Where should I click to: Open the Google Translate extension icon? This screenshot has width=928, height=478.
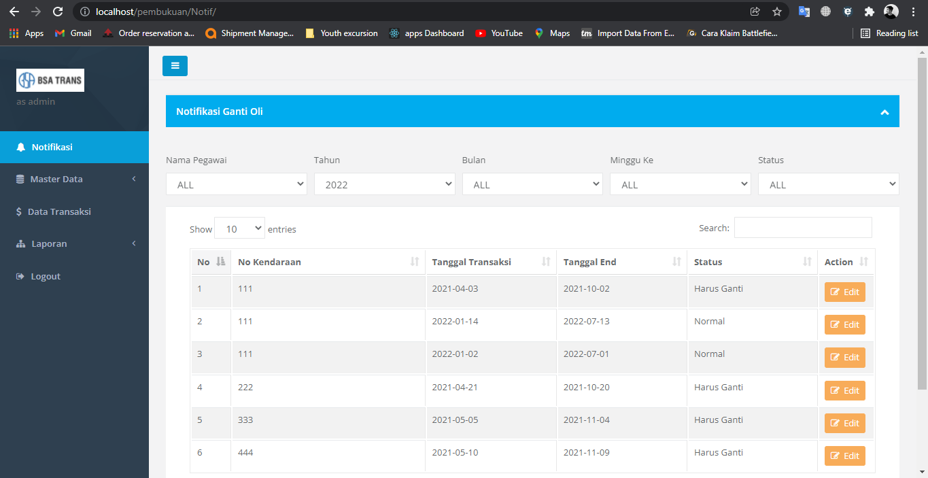coord(804,12)
